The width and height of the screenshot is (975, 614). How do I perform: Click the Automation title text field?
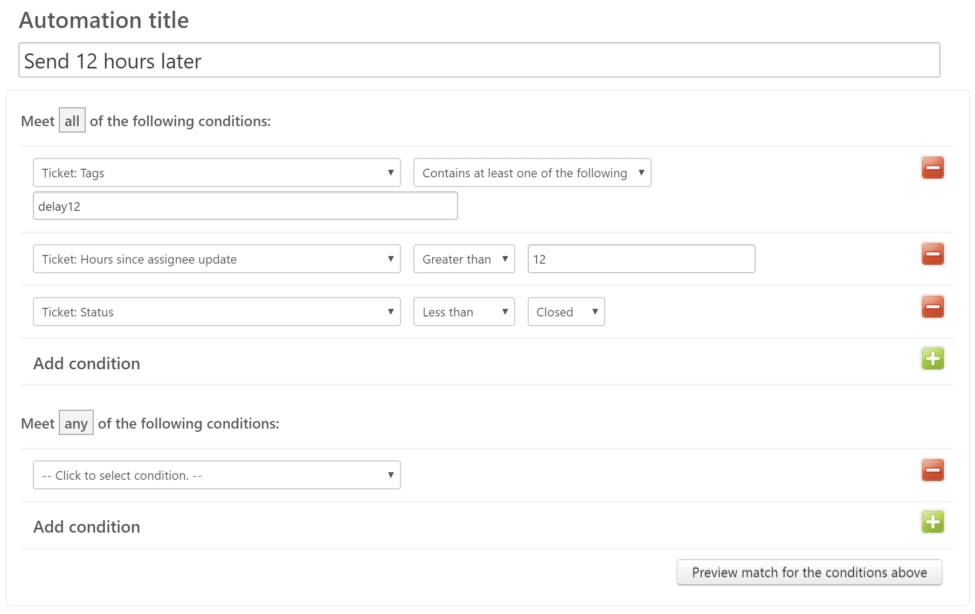pyautogui.click(x=479, y=60)
